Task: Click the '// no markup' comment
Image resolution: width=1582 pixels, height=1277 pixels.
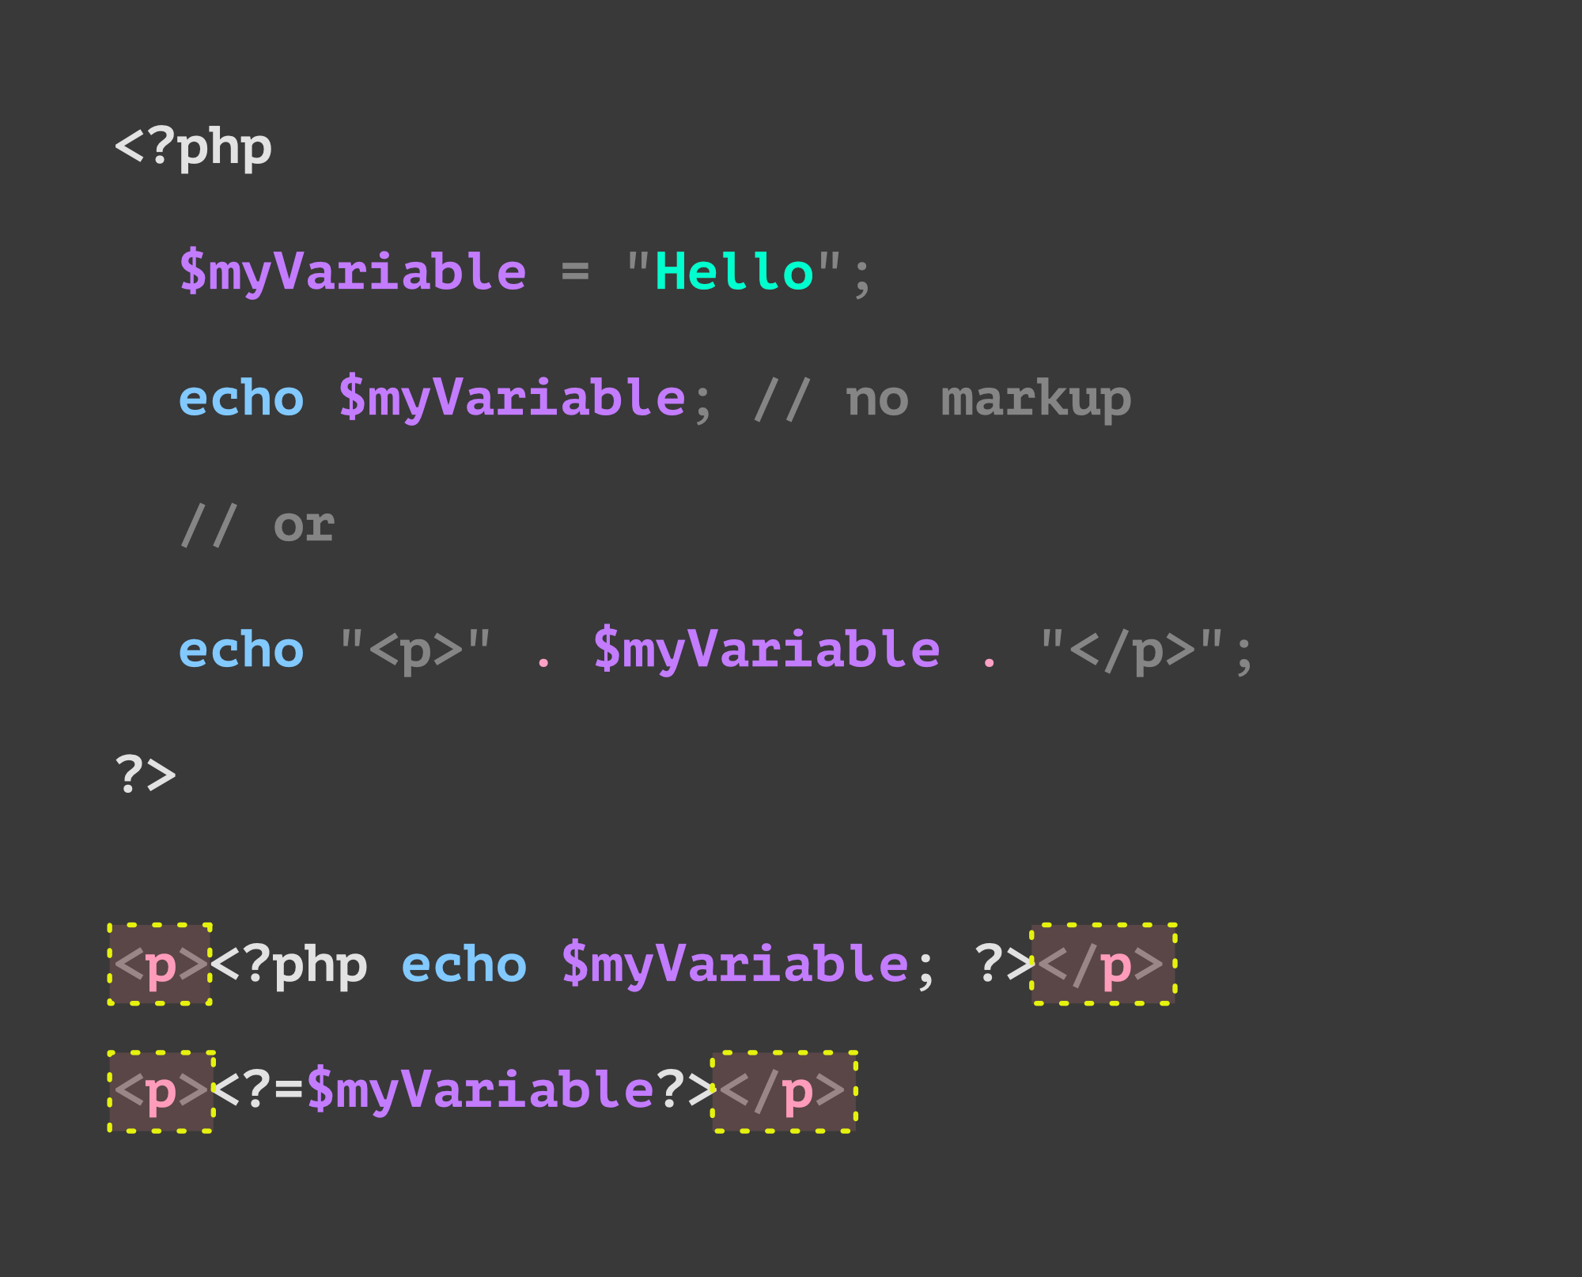Action: point(941,399)
